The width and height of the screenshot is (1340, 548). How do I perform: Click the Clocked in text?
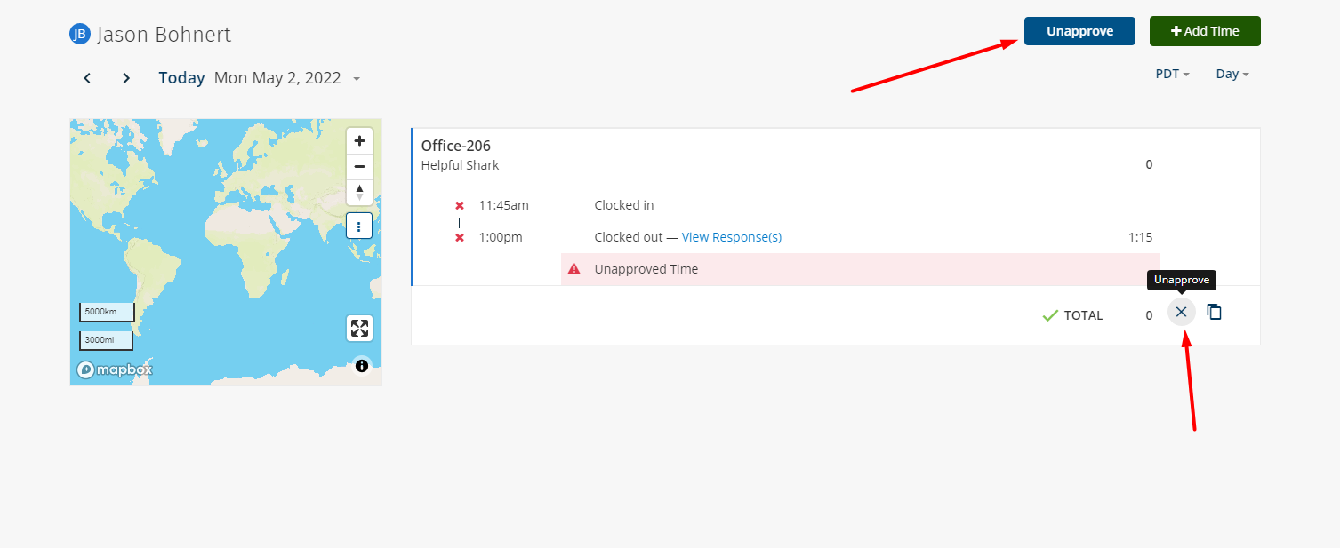(624, 205)
